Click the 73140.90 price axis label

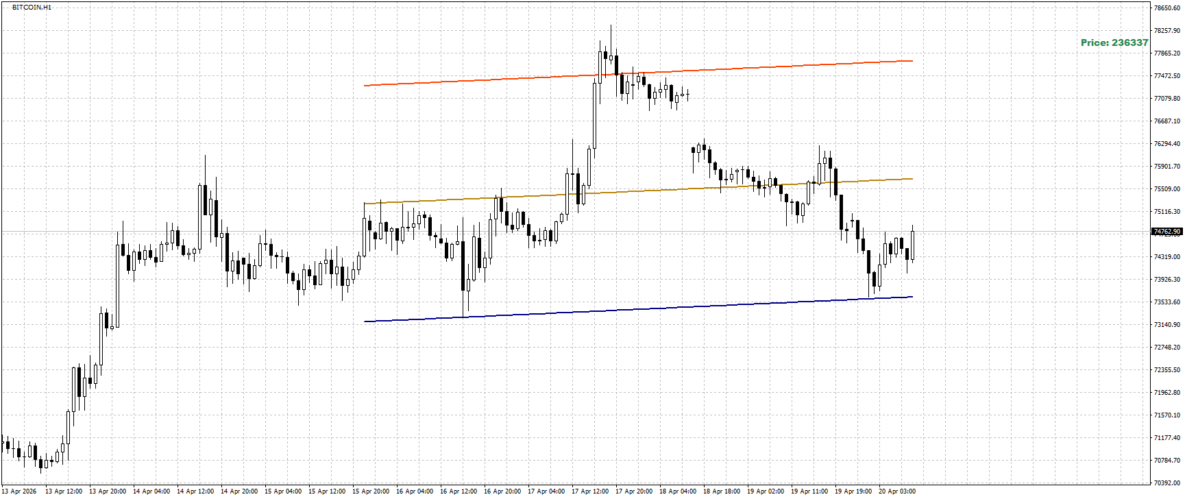pyautogui.click(x=1167, y=325)
